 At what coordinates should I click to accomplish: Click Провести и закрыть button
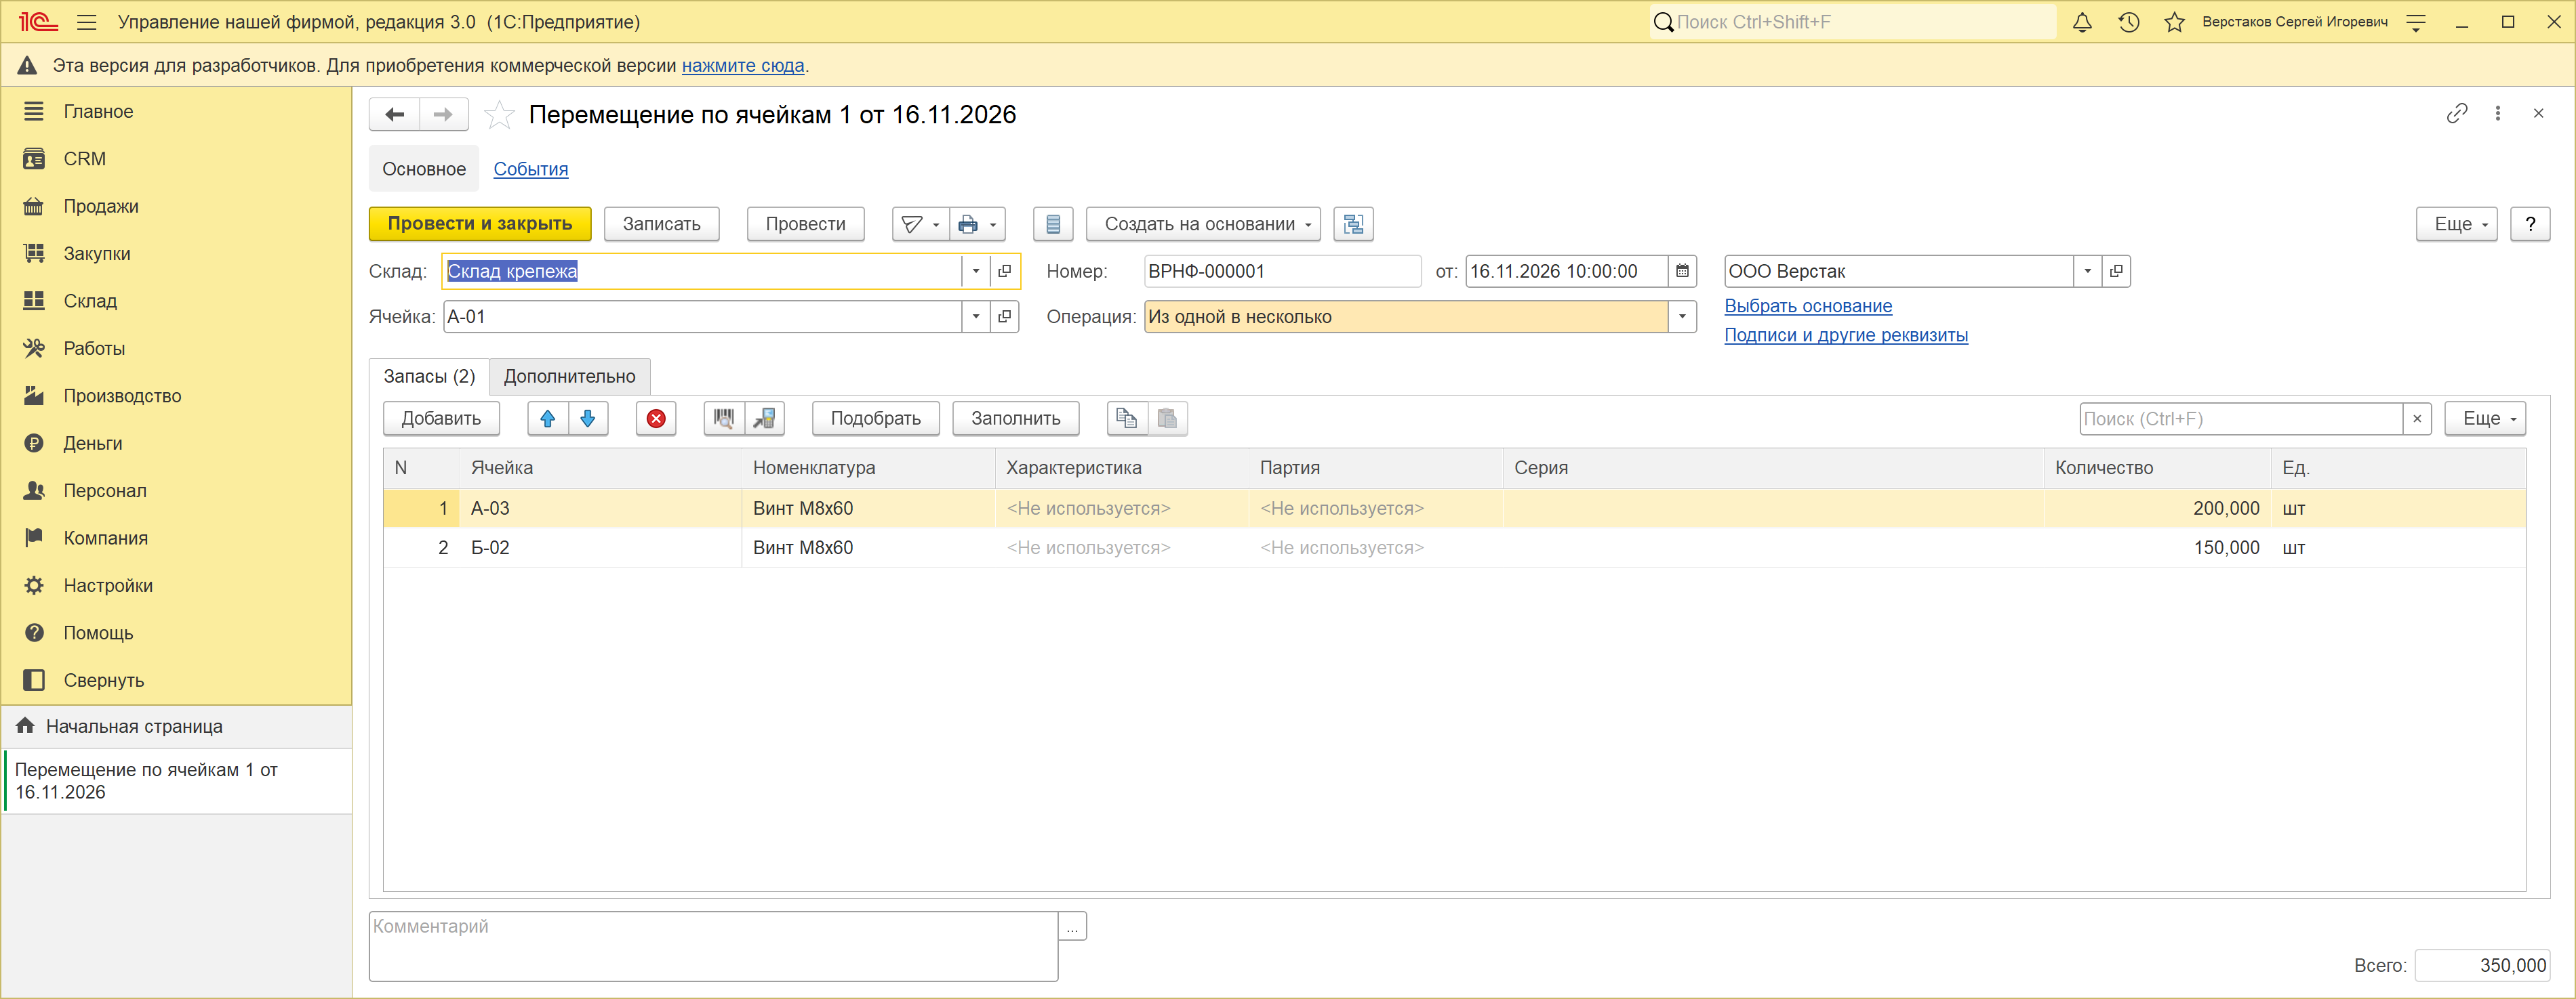[480, 224]
